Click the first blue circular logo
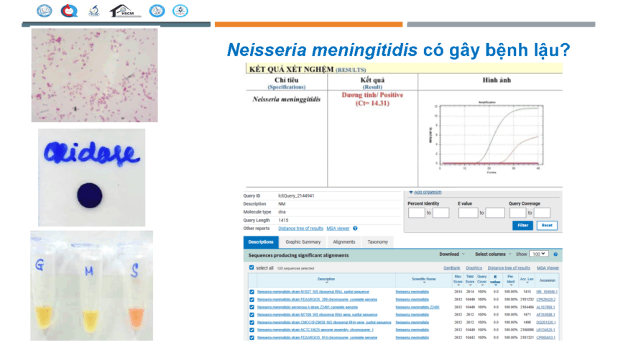618x345 pixels. [x=45, y=11]
